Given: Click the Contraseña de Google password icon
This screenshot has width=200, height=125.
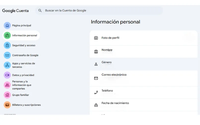Looking at the screenshot, I should click(x=7, y=55).
